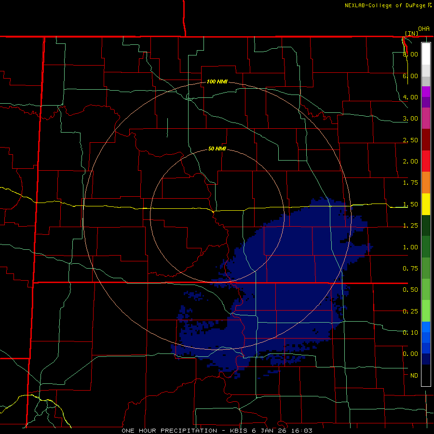Pick the pink legend swatch beside 3.00
Viewport: 434px width, 434px height.
coord(426,118)
